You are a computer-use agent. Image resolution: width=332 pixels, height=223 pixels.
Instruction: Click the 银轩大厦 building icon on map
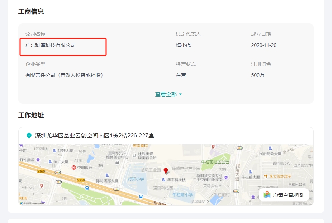coord(54,151)
